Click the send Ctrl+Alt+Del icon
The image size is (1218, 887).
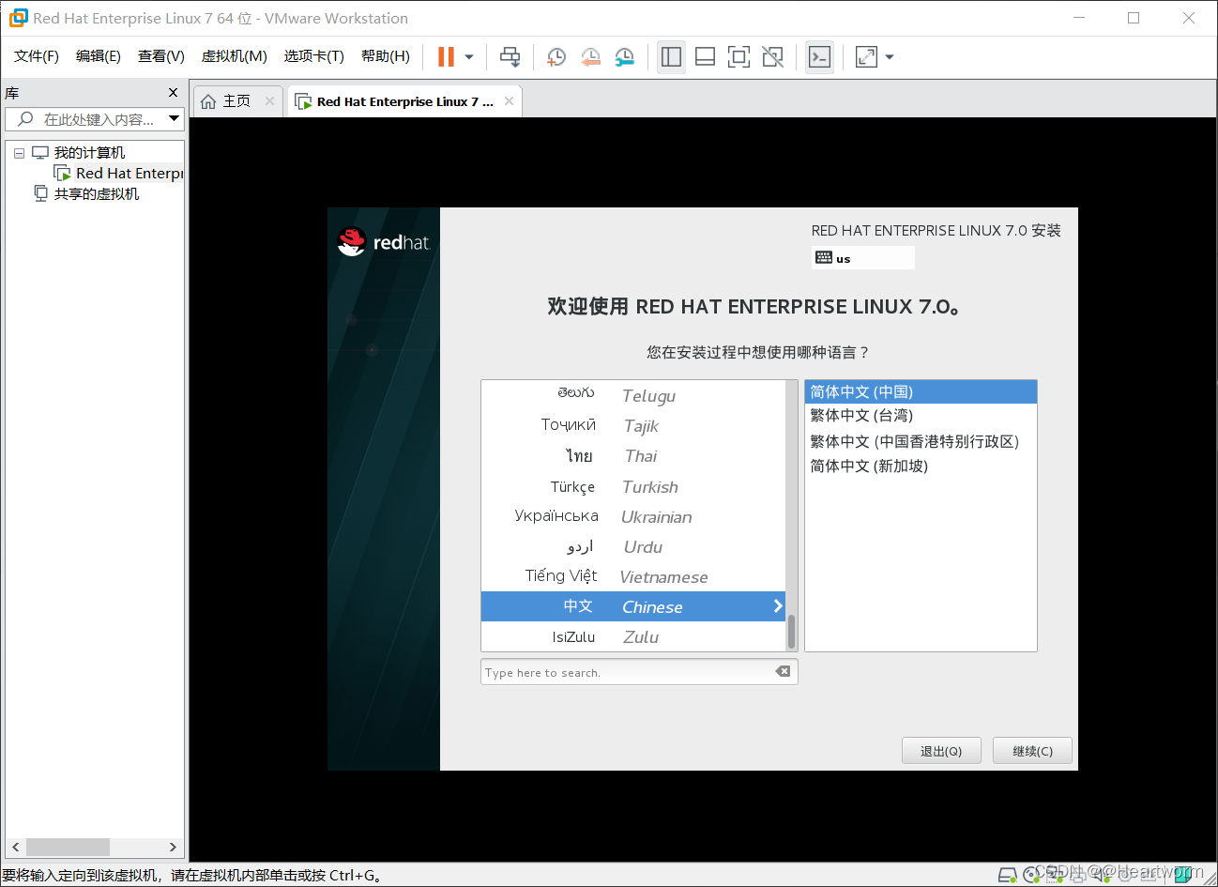click(x=510, y=57)
